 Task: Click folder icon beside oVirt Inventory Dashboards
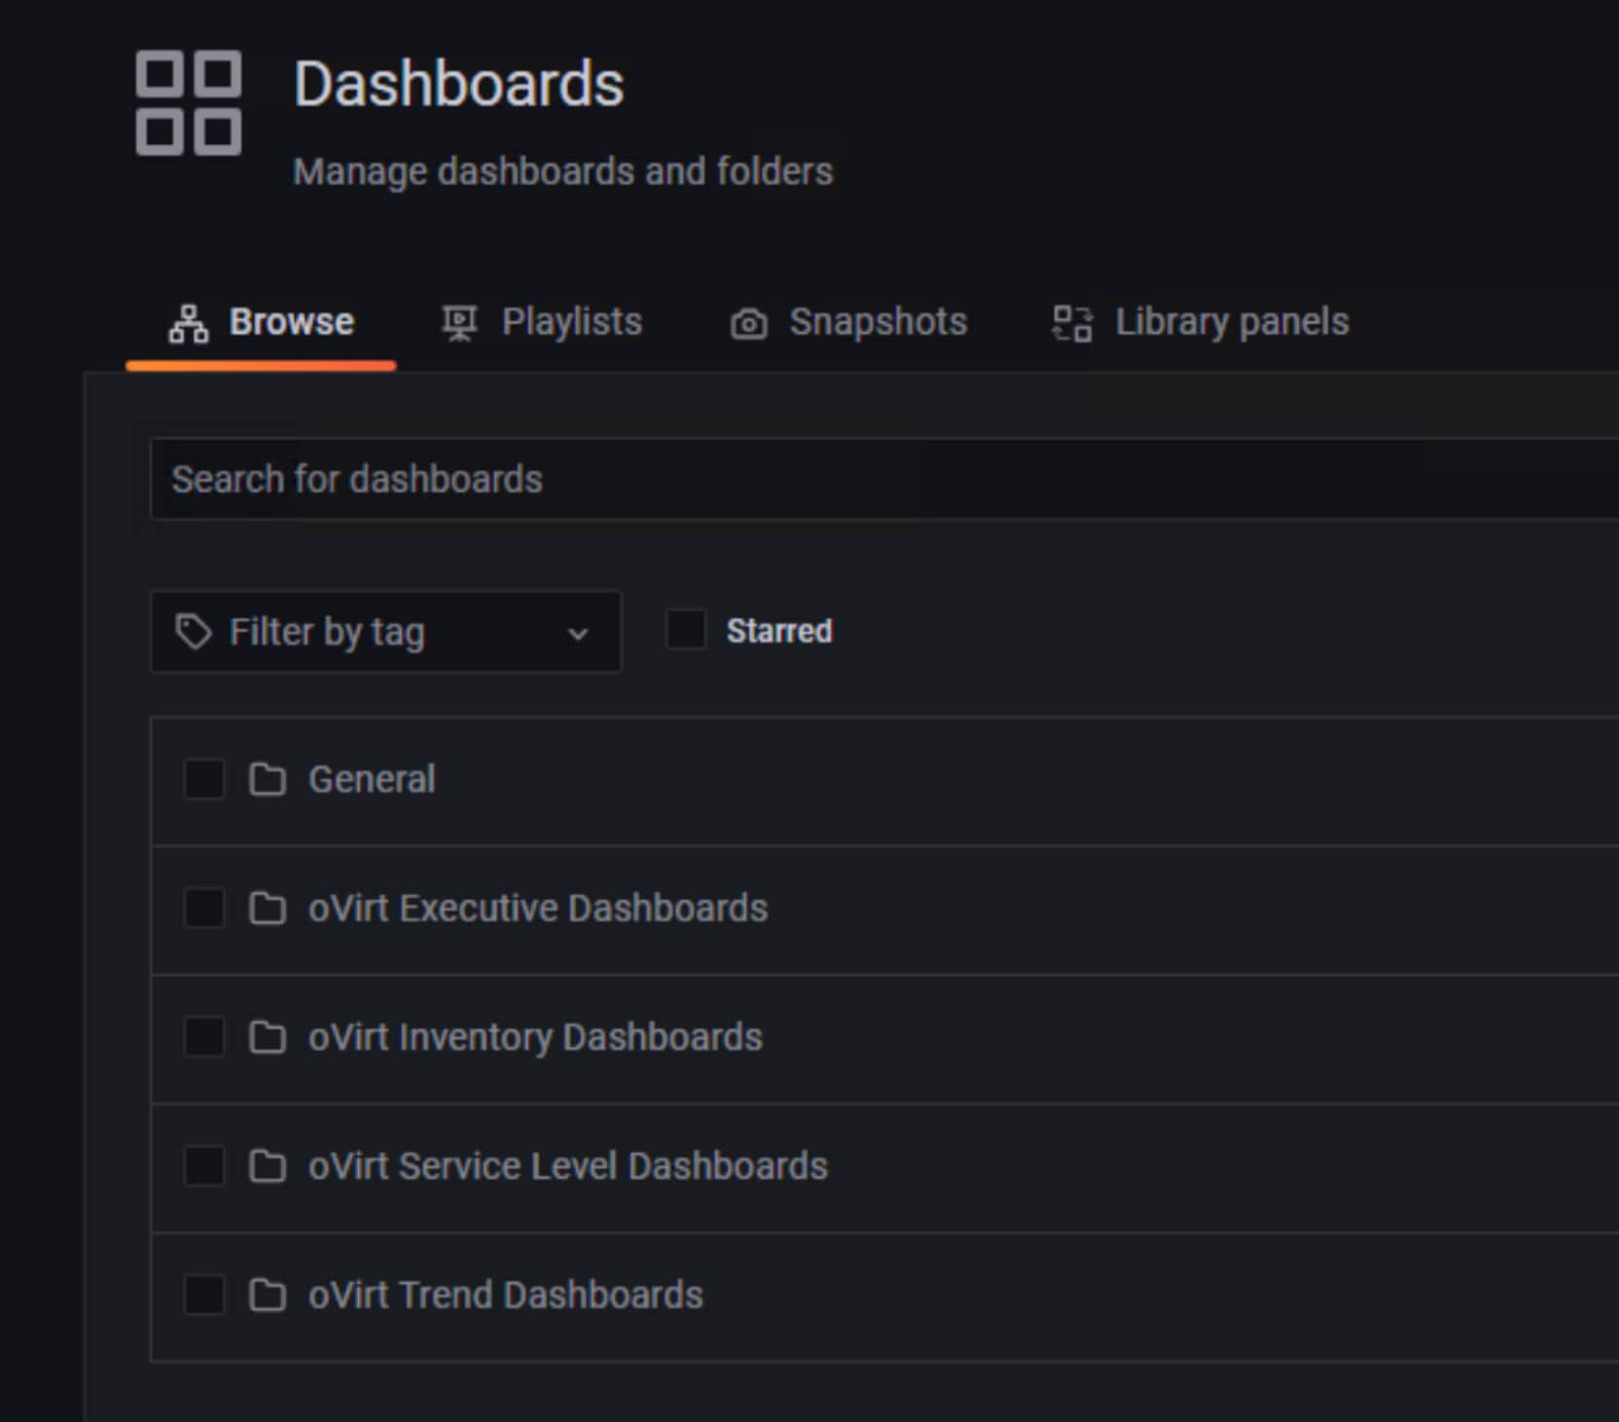point(268,1037)
